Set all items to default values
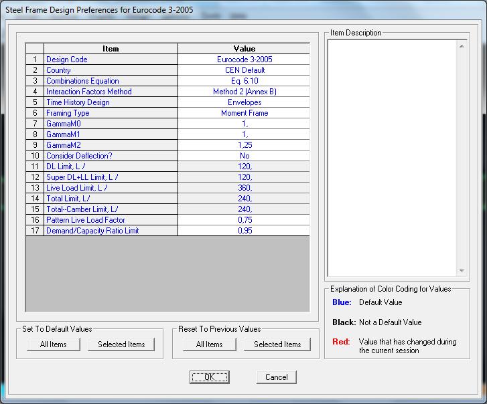 click(x=54, y=344)
